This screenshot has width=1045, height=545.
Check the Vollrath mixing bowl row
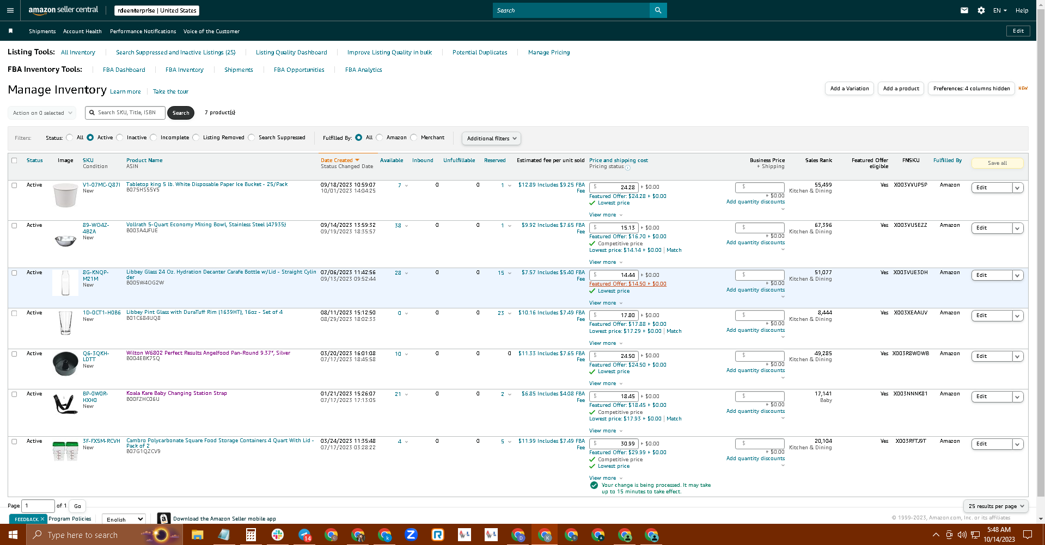point(14,225)
